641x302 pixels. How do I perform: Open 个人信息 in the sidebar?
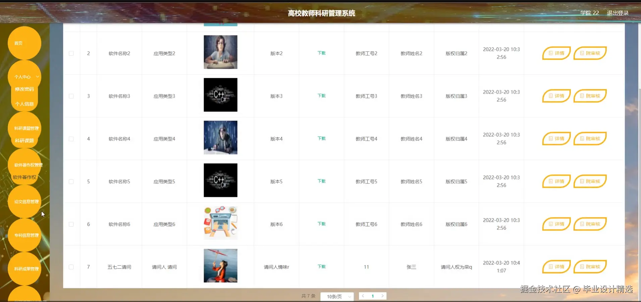click(x=24, y=104)
